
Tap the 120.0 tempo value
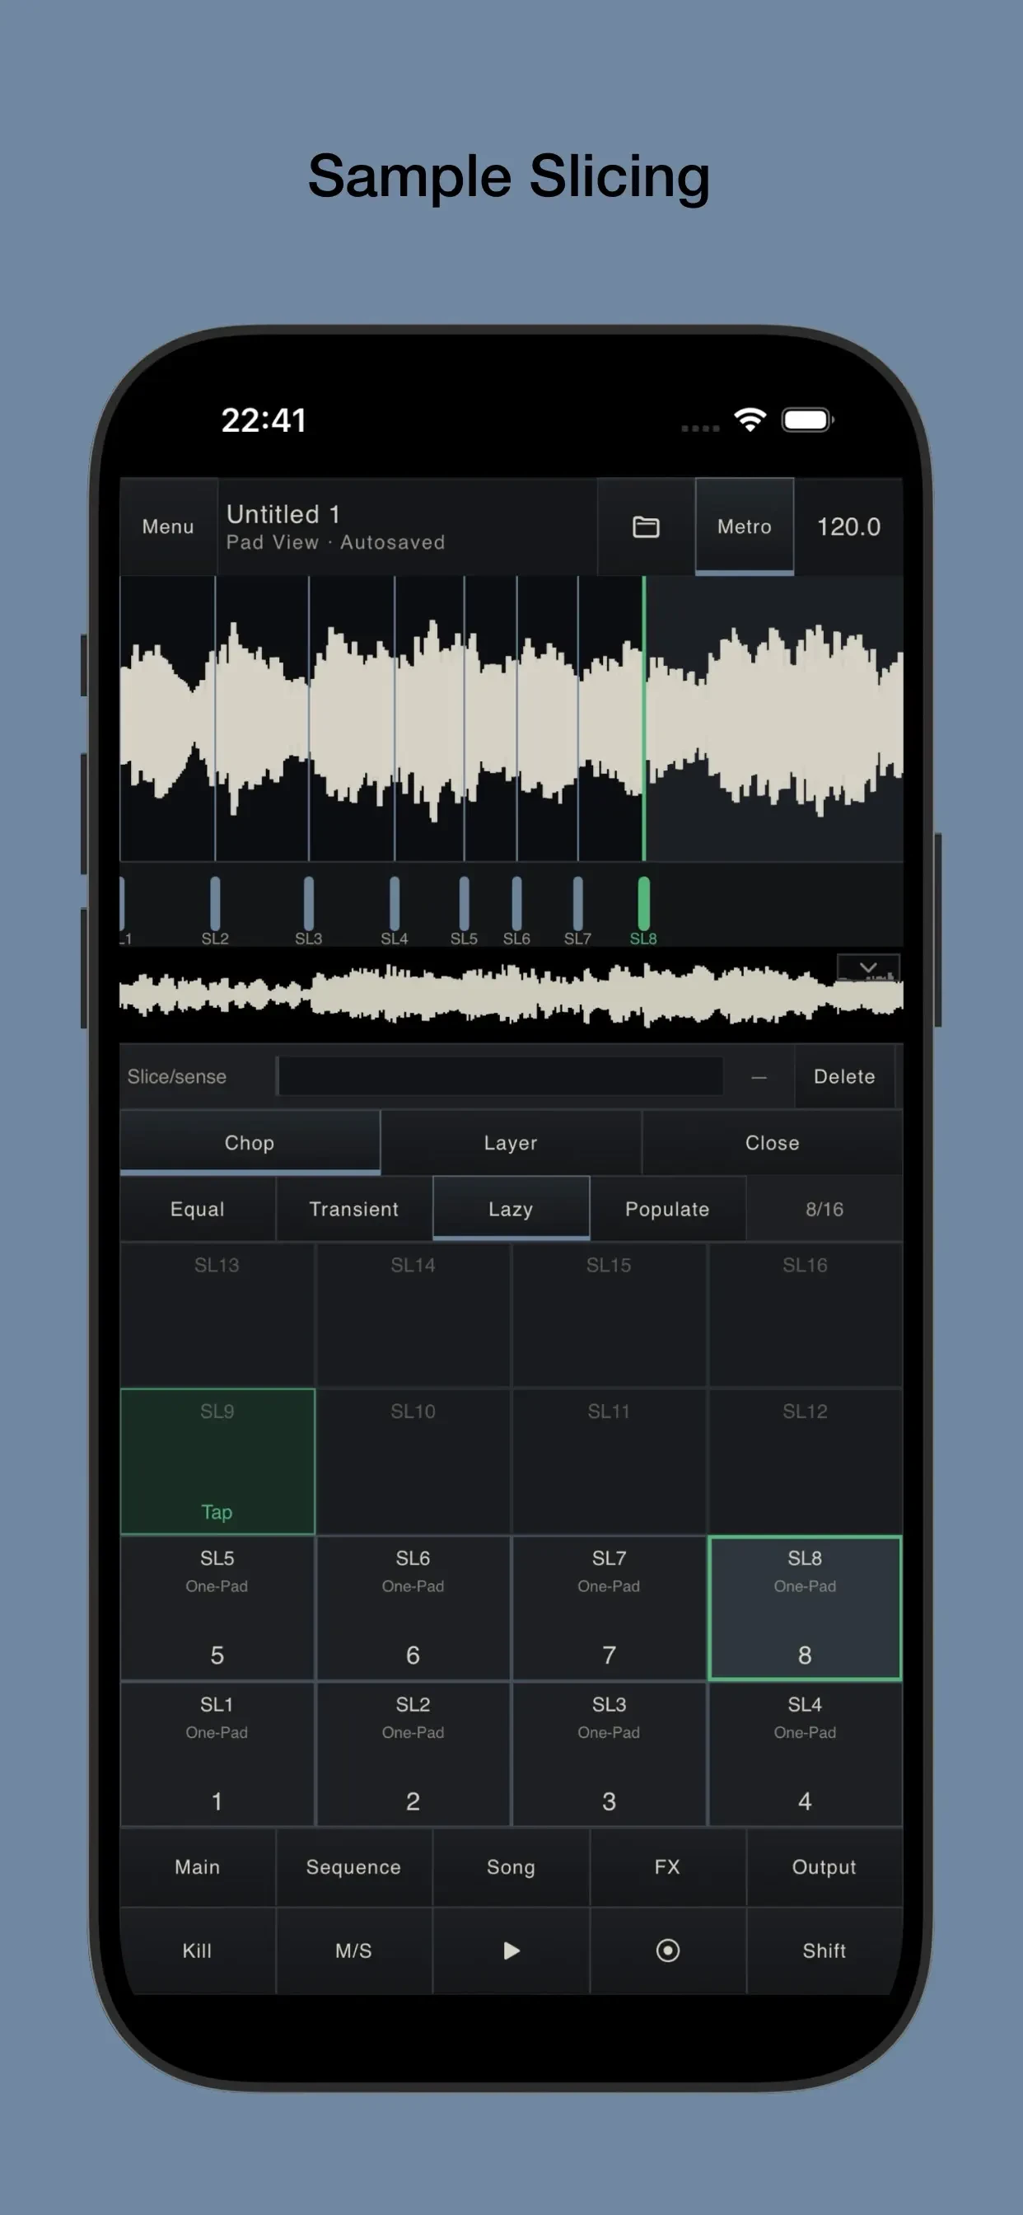point(848,527)
